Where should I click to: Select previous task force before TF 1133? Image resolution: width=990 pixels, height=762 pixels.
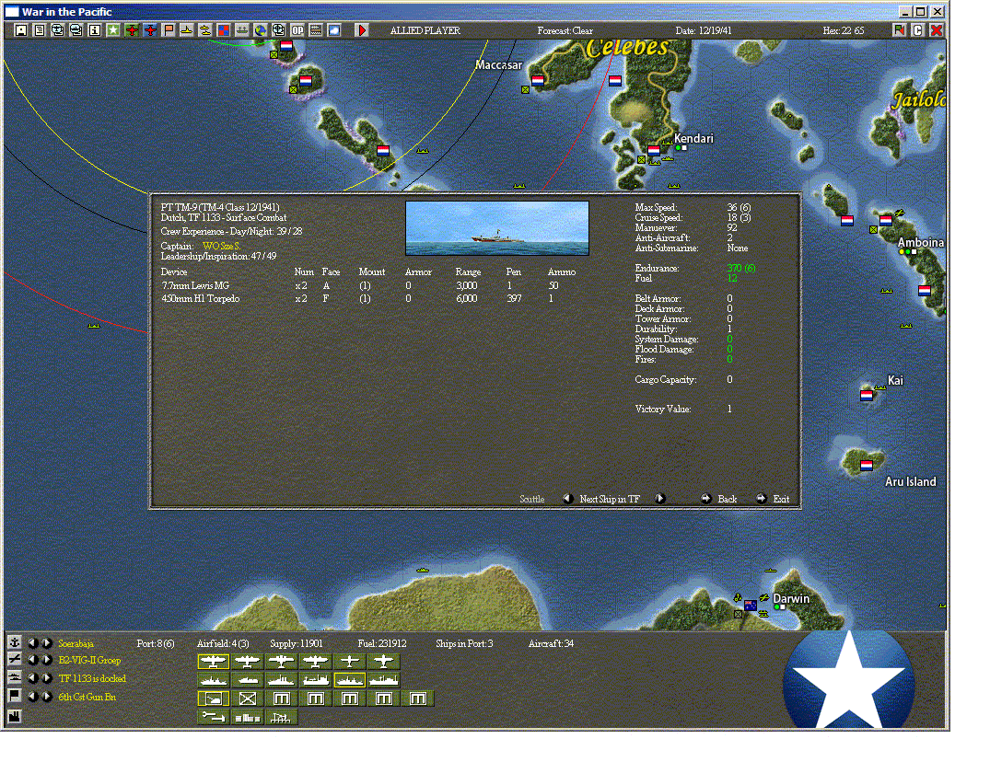coord(33,678)
